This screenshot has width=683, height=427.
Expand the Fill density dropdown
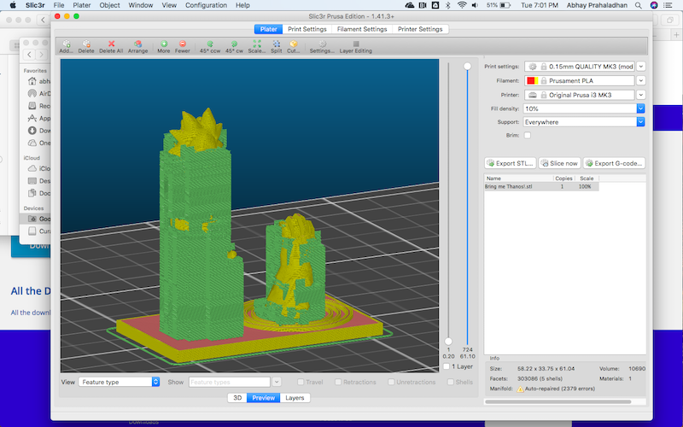640,108
